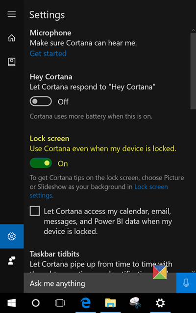The width and height of the screenshot is (196, 313).
Task: Click the blue microphone button
Action: point(186,283)
